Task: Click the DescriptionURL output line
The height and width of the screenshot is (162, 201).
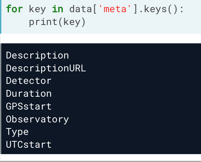Action: tap(46, 69)
